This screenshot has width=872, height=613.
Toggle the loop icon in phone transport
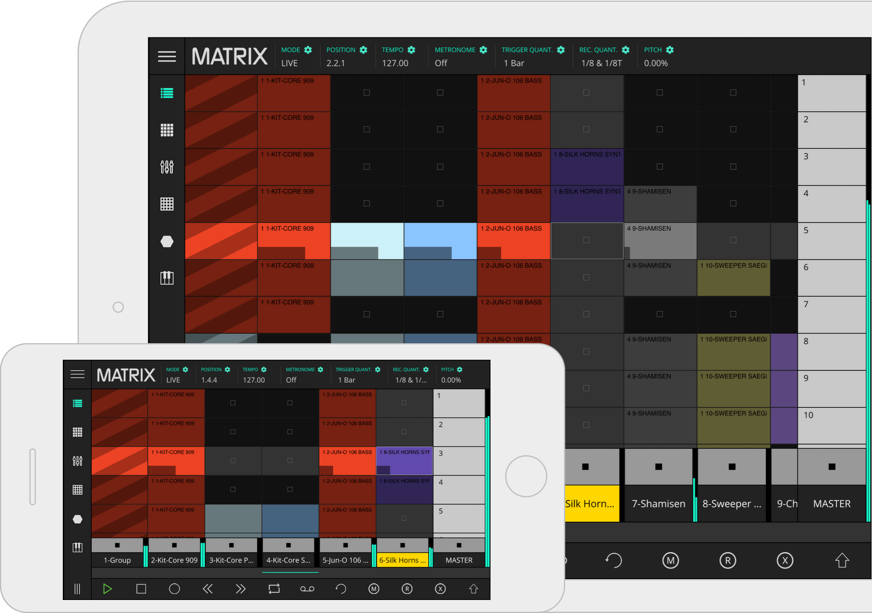point(274,589)
